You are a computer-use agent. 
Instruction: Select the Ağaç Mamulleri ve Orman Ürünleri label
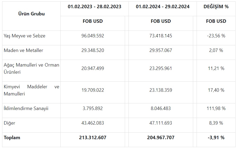pyautogui.click(x=32, y=68)
